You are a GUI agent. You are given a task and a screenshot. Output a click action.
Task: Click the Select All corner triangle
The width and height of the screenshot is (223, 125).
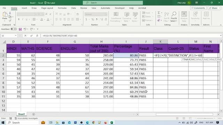pyautogui.click(x=5, y=42)
